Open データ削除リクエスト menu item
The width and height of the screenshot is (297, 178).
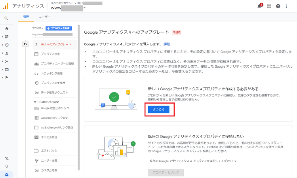tap(55, 93)
